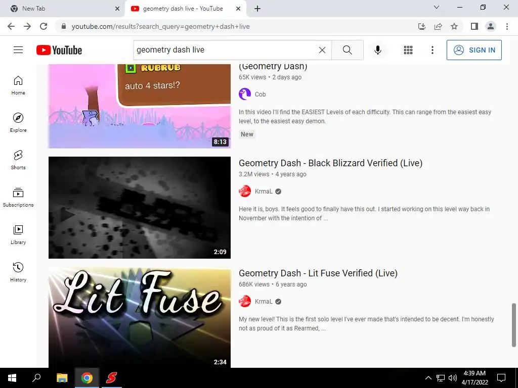Clear the search query with X
The width and height of the screenshot is (518, 388).
click(x=322, y=50)
